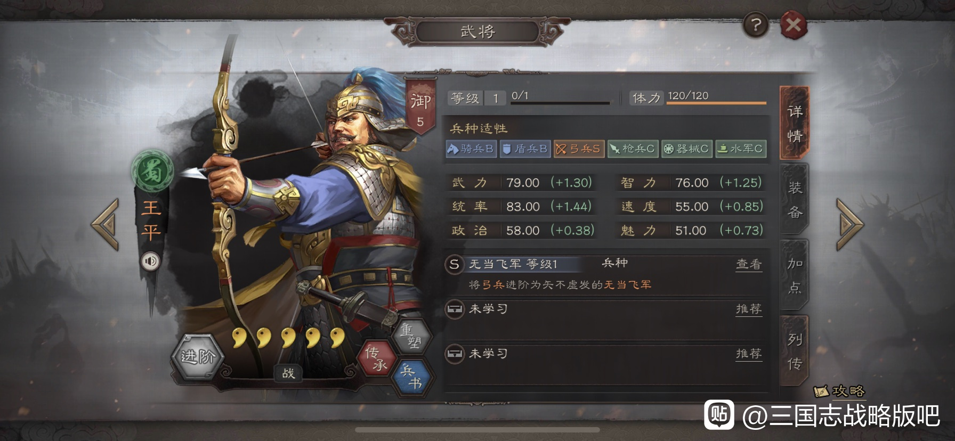Click 推荐 on first unlearned skill slot
Image resolution: width=955 pixels, height=441 pixels.
click(x=749, y=309)
